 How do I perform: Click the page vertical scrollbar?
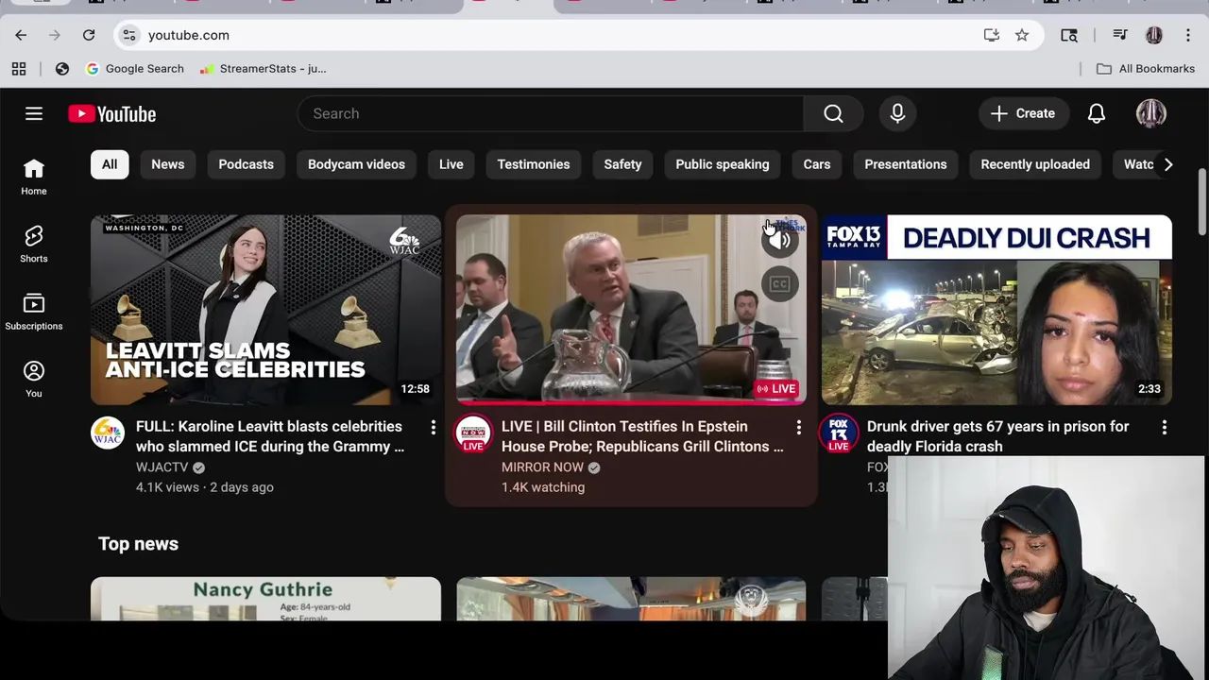tap(1201, 203)
